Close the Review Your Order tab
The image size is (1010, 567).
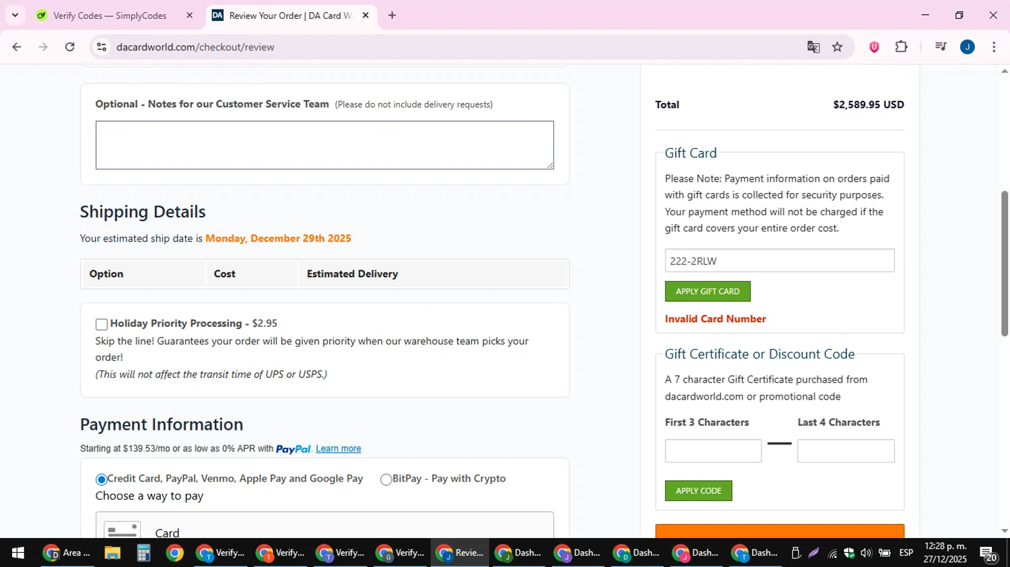point(366,15)
